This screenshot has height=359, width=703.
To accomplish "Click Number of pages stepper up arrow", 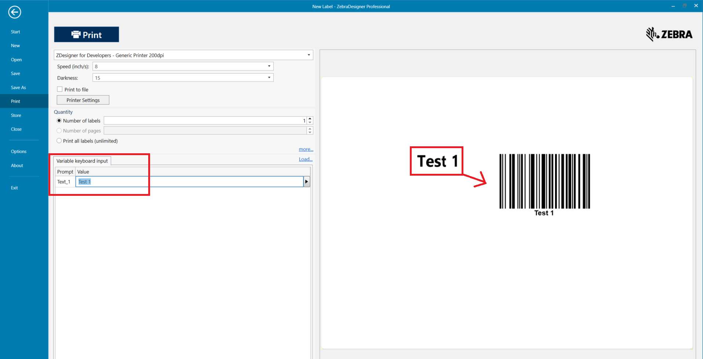I will [x=310, y=129].
